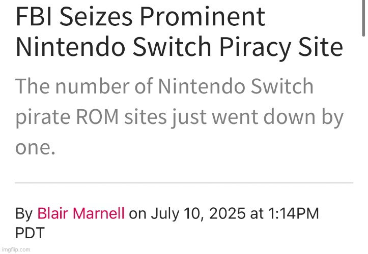Click the horizontal divider below the subtitle
Image resolution: width=368 pixels, height=254 pixels.
(x=184, y=182)
